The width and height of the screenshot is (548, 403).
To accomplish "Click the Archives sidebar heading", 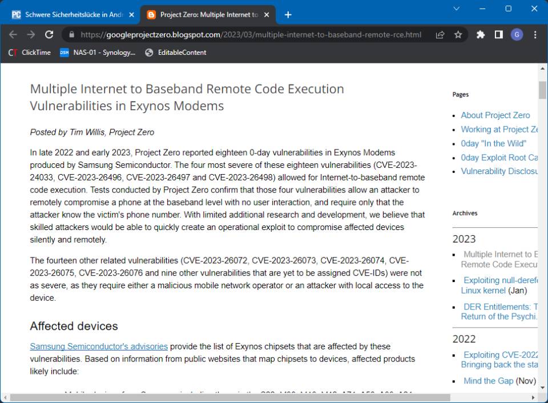I will coord(465,213).
